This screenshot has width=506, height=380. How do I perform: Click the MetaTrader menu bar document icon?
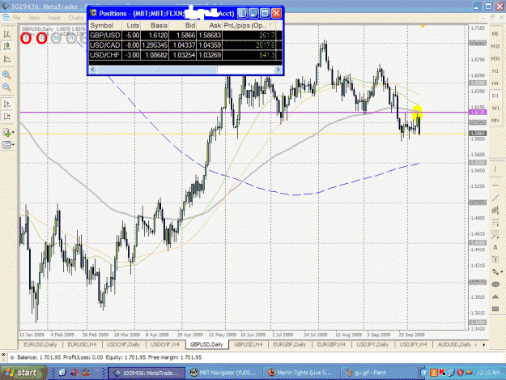(x=6, y=18)
